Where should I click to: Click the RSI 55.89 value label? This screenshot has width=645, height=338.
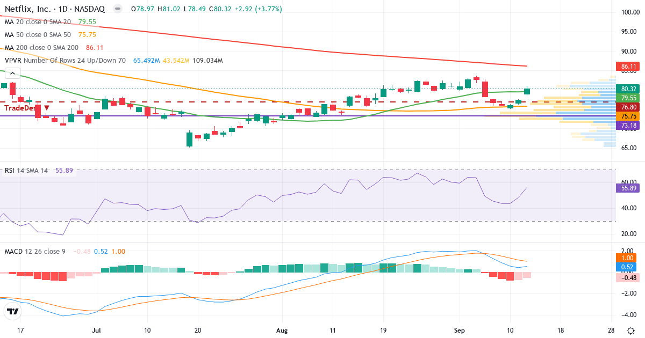coord(629,188)
